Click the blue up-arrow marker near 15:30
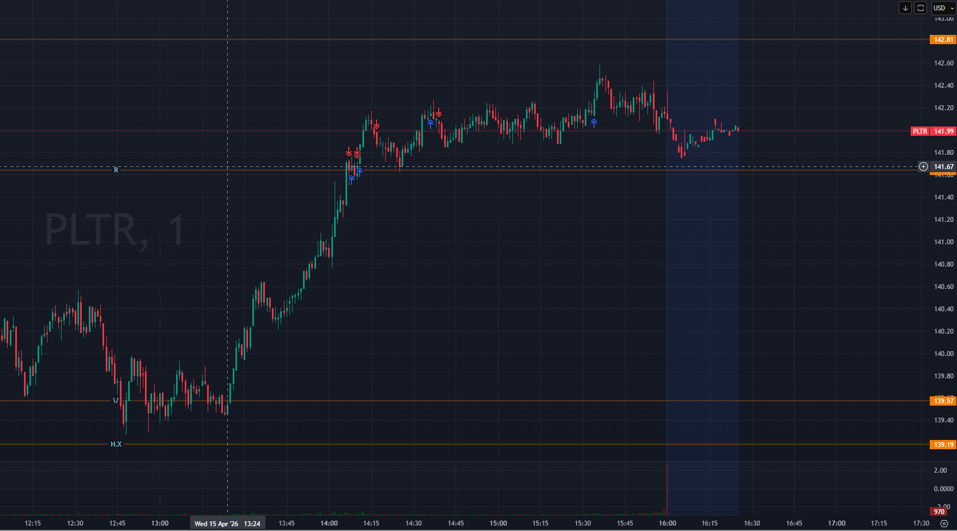957x531 pixels. point(594,123)
